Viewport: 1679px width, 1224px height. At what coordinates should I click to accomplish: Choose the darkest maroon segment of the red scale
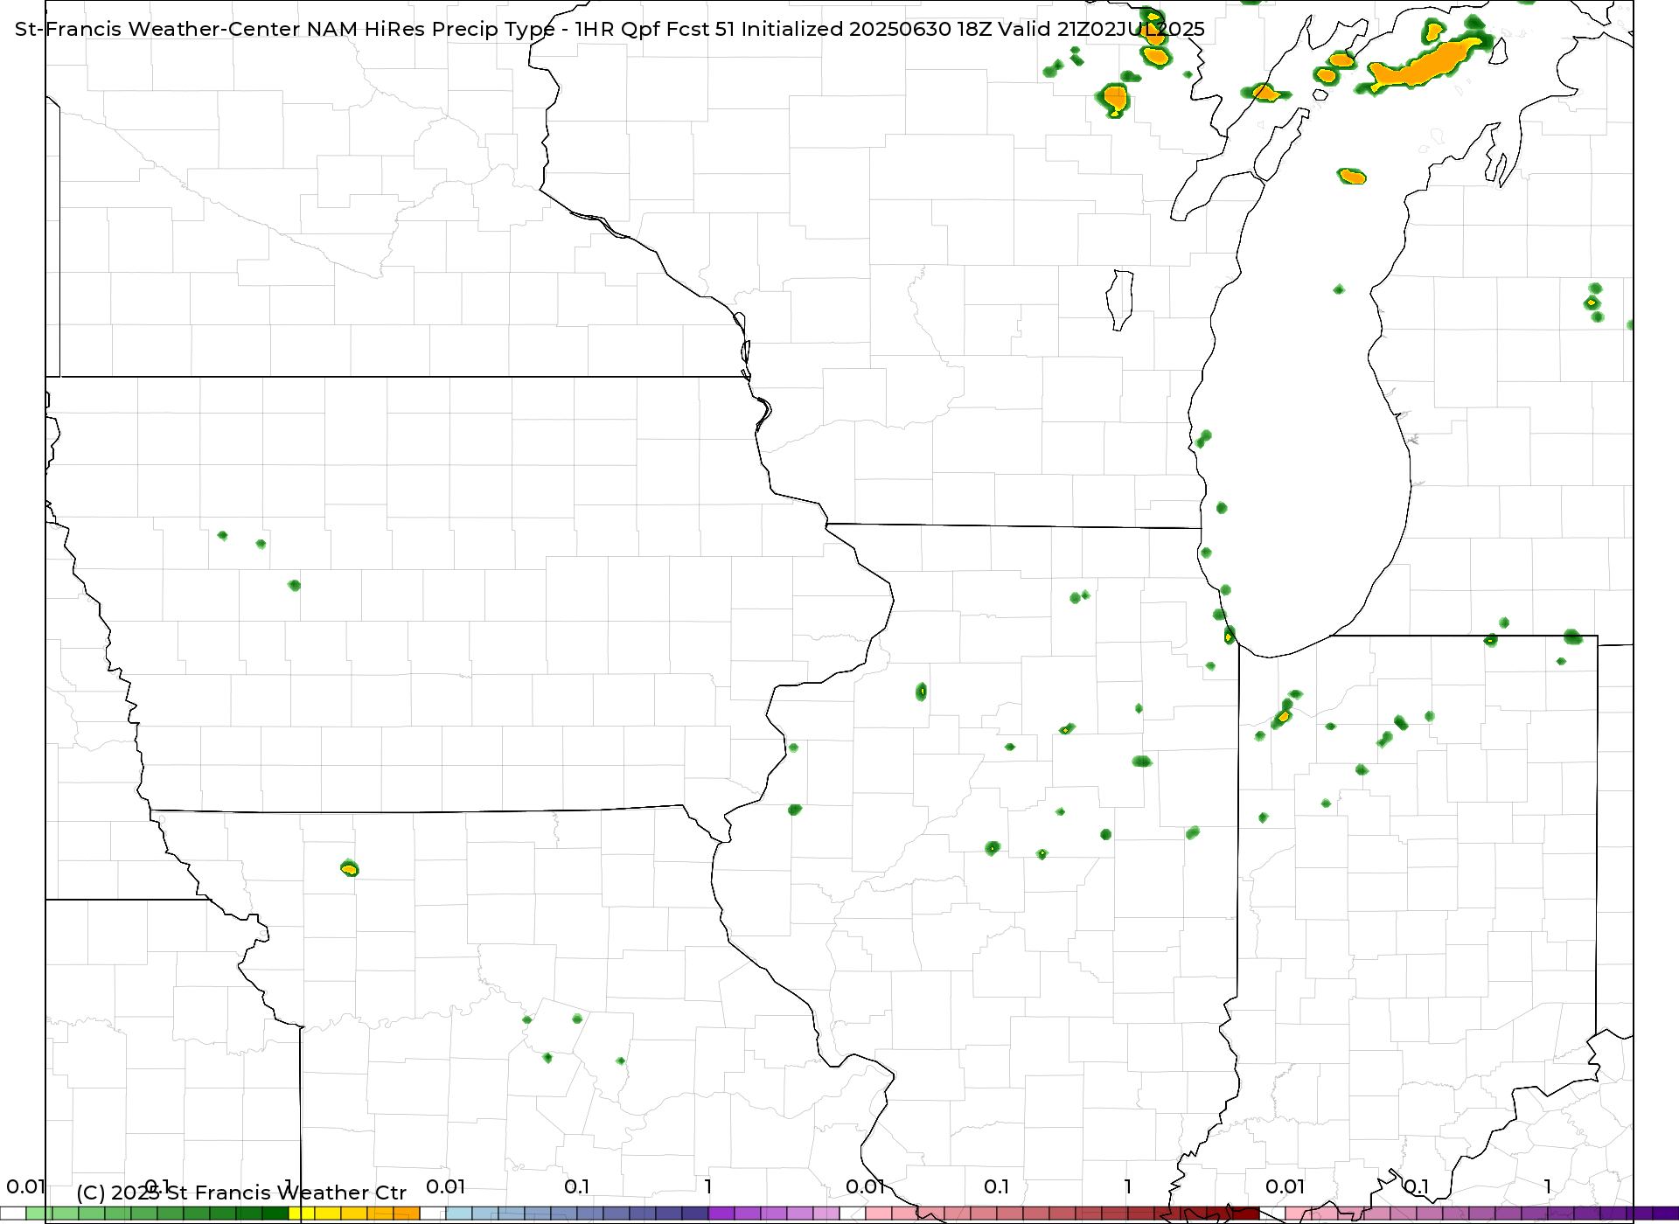point(1246,1214)
